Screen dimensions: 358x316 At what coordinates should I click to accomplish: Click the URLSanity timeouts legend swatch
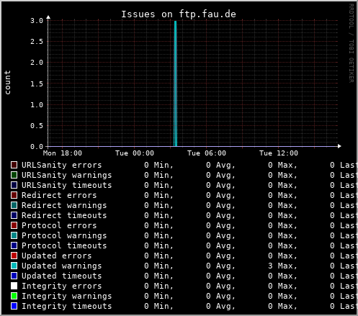pos(14,185)
